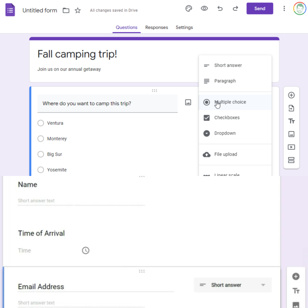The height and width of the screenshot is (308, 308).
Task: Click the import questions icon
Action: [x=291, y=108]
